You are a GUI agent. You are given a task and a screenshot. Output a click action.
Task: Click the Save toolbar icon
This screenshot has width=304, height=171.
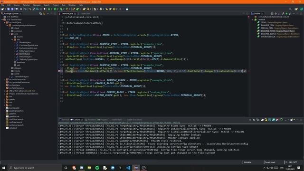[9, 9]
